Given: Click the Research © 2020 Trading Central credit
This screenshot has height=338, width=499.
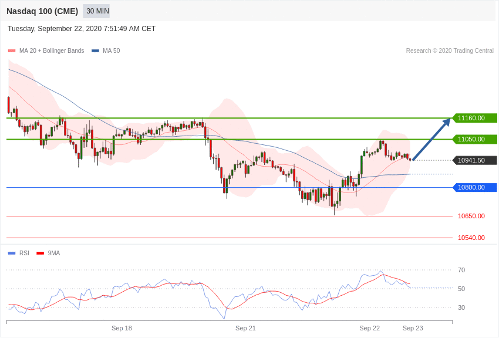Looking at the screenshot, I should coord(450,51).
